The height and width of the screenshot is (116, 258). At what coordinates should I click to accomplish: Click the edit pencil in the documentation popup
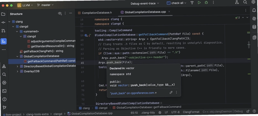(x=171, y=92)
